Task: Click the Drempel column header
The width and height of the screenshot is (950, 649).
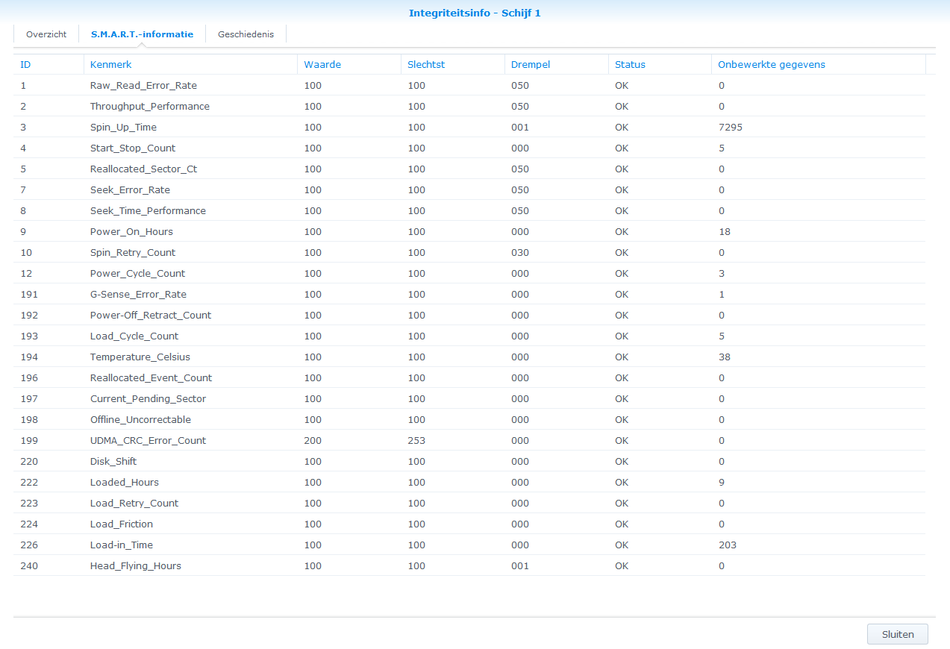Action: pyautogui.click(x=531, y=64)
